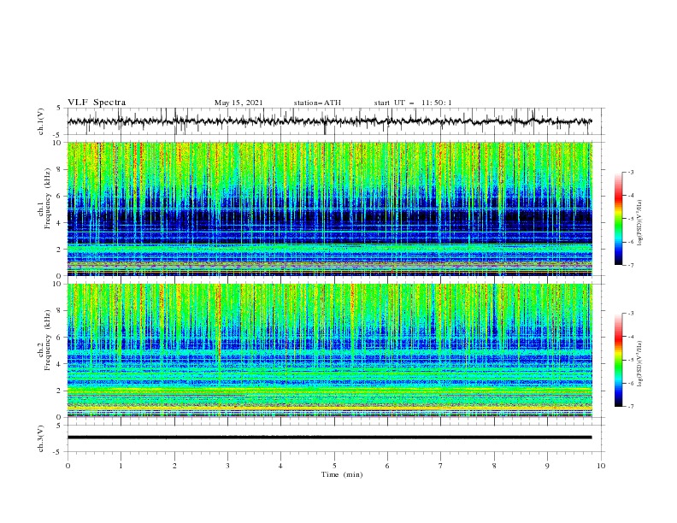The image size is (677, 523).
Task: Click the 'start UT = 11:50:1' text
Action: tap(413, 103)
